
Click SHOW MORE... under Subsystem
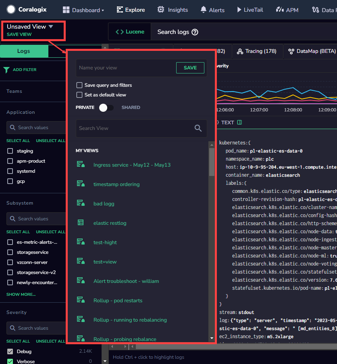(21, 294)
